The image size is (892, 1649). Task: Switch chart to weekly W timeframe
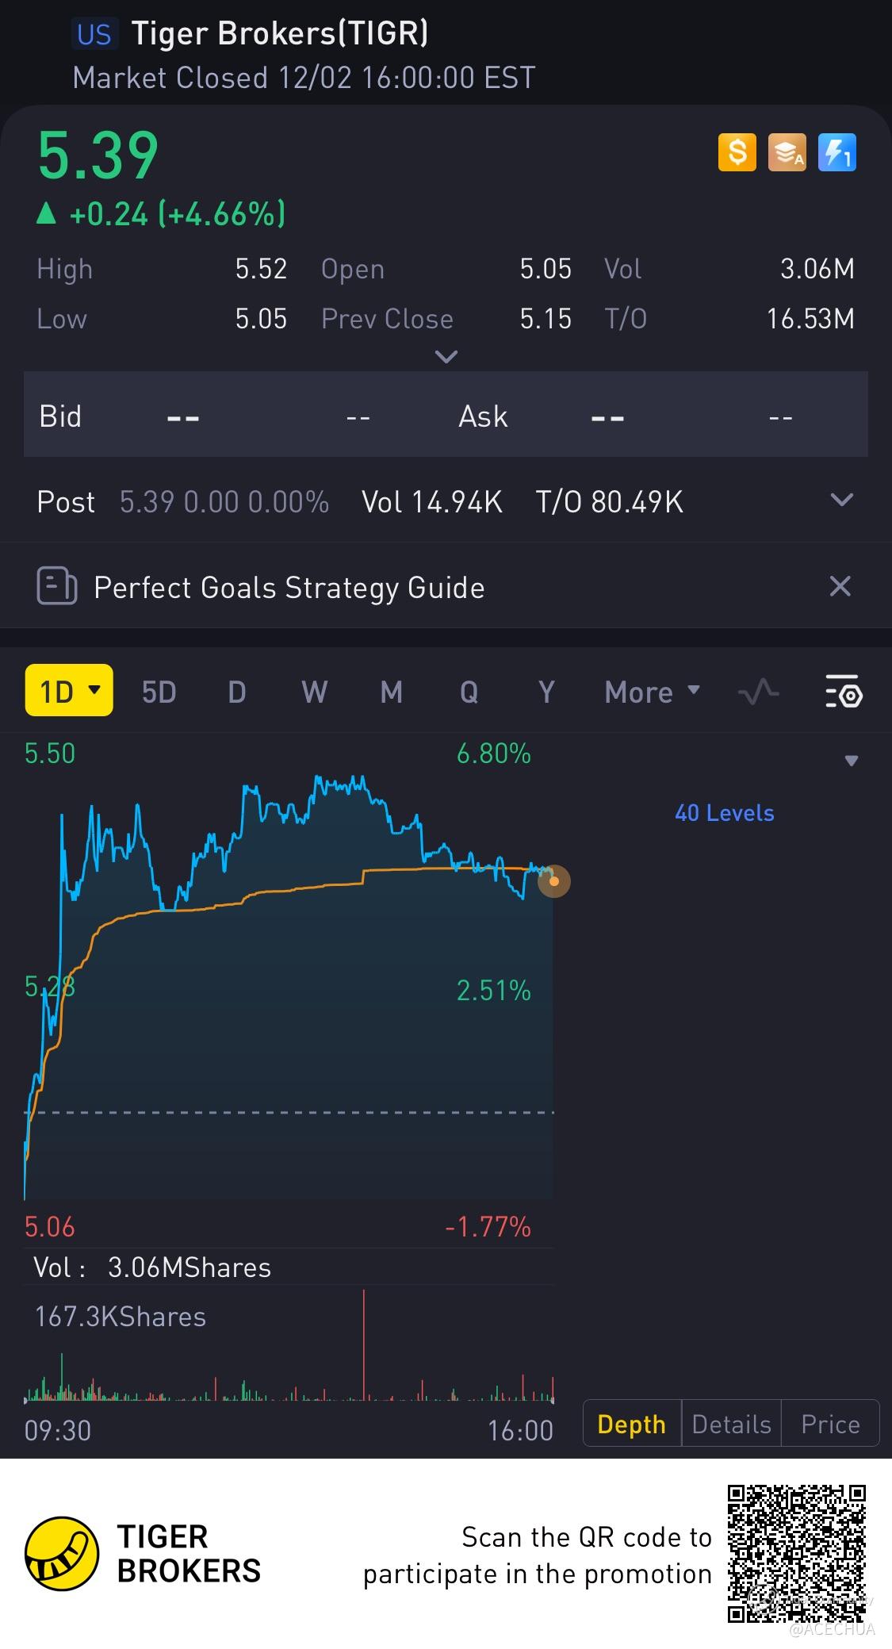tap(314, 692)
